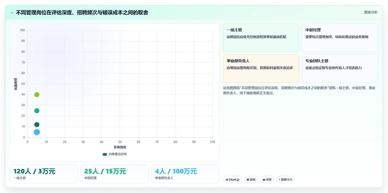
Task: Click the main title 不同管理岗位在评估深度
Action: [x=82, y=12]
